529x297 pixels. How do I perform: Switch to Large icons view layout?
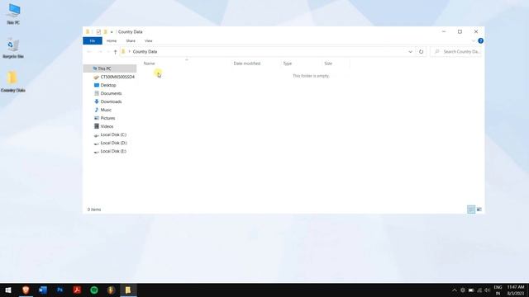tap(479, 210)
